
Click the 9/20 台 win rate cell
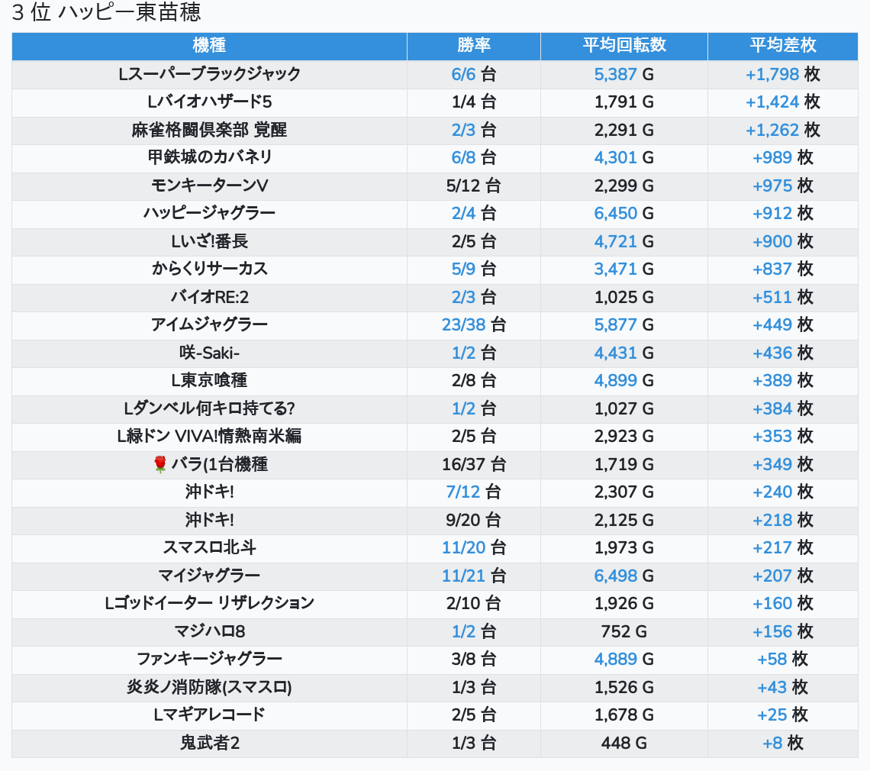[474, 520]
